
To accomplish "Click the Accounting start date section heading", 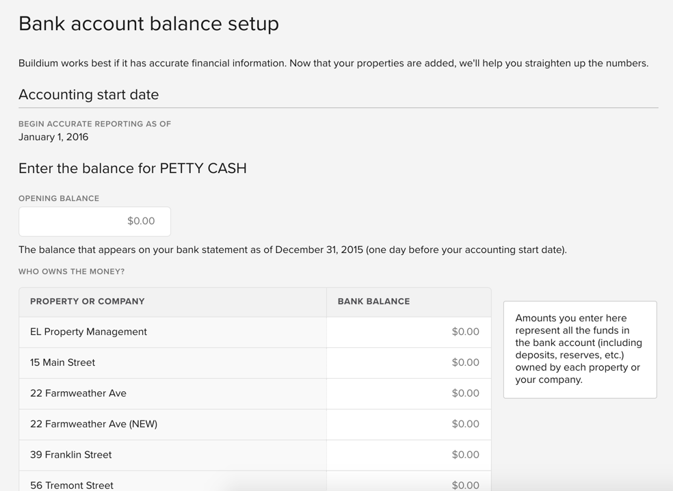I will tap(89, 94).
